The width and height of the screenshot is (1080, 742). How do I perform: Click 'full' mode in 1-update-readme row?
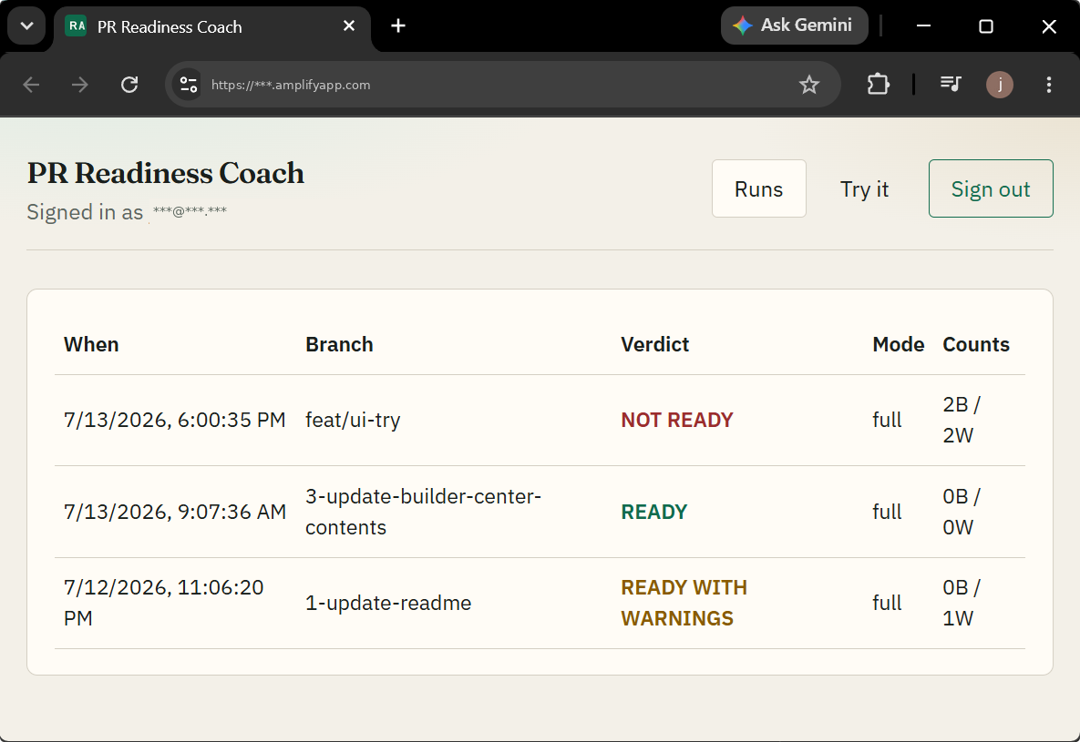coord(887,603)
